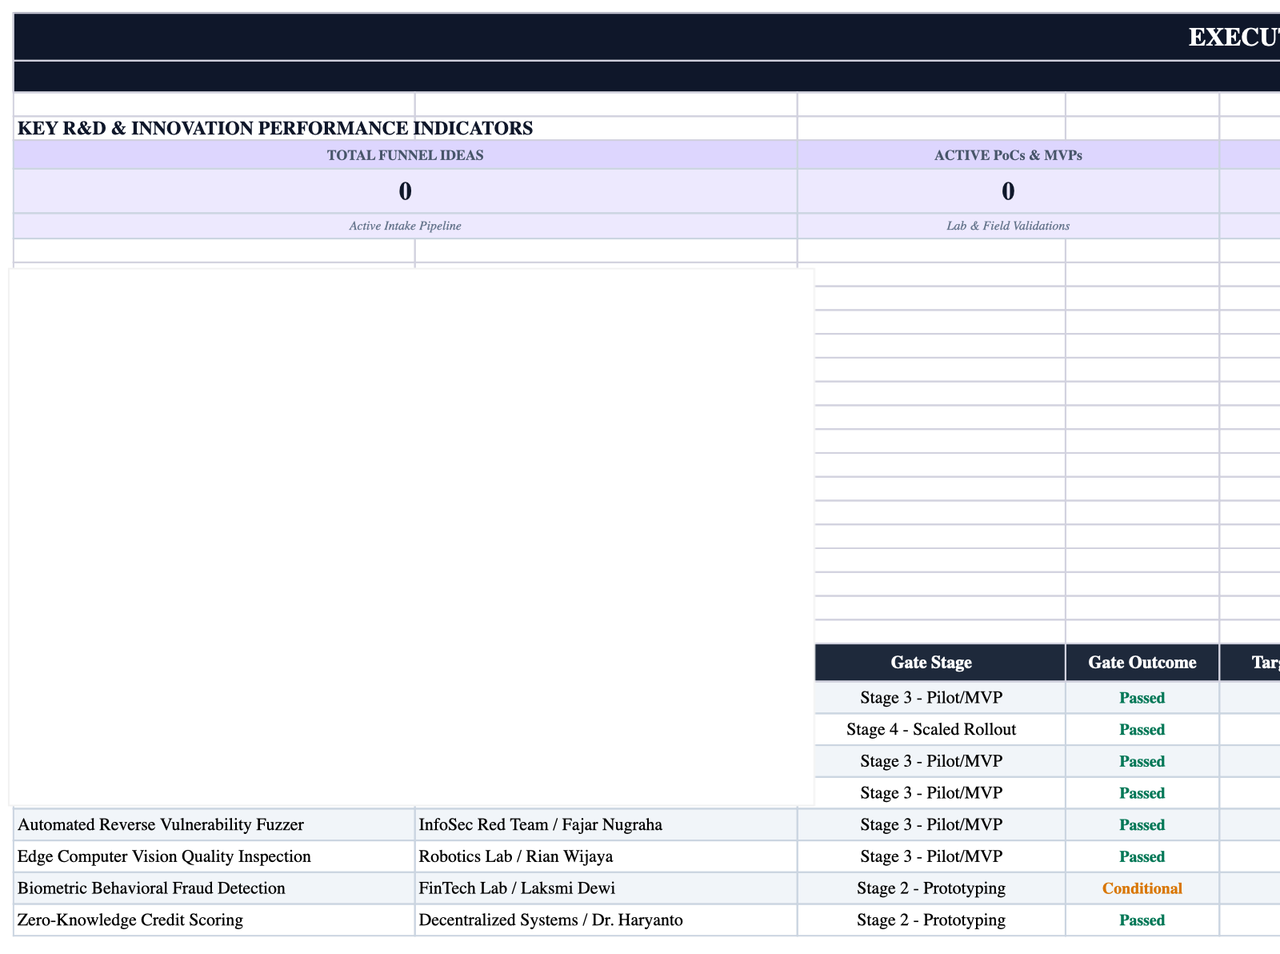Click Passed outcome in Automated Reverse Vulnerability row
The height and width of the screenshot is (954, 1280).
point(1142,824)
